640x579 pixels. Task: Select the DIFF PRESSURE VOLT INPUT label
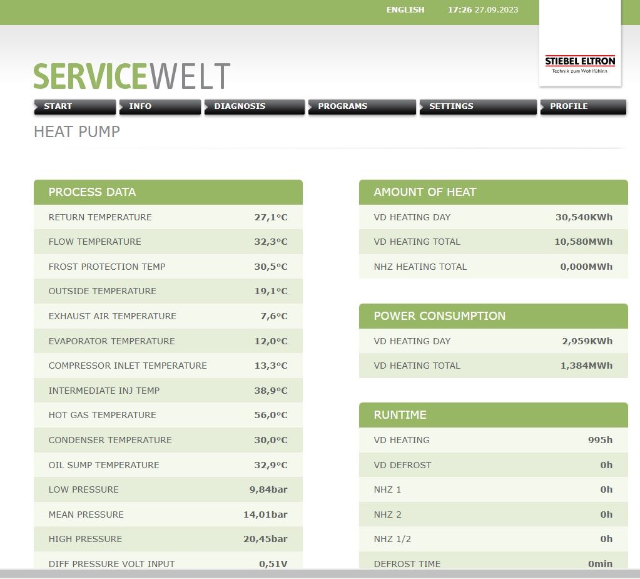[x=112, y=564]
